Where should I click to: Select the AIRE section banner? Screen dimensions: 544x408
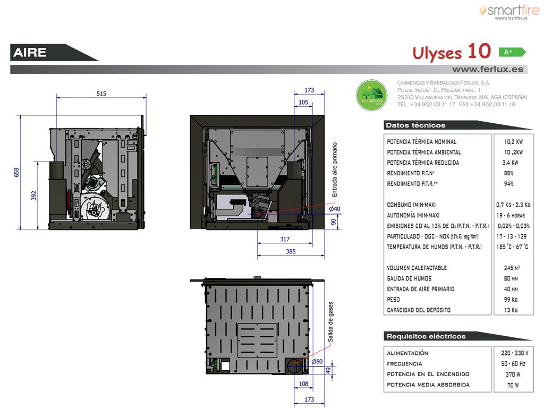click(54, 53)
